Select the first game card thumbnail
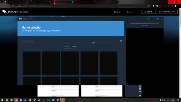This screenshot has width=181, height=102. click(x=32, y=63)
